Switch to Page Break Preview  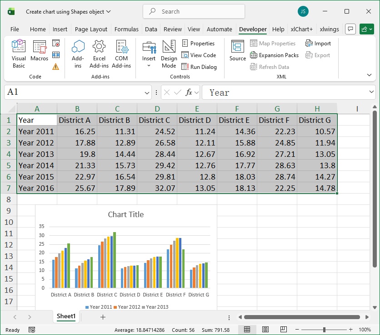click(284, 330)
